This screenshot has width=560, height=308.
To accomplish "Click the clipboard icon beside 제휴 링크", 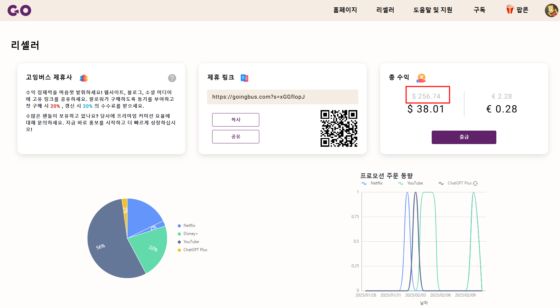I will tap(244, 78).
